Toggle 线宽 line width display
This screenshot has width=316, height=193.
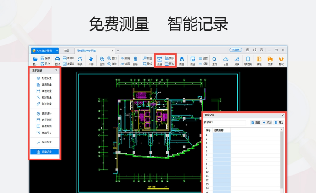tap(203, 58)
